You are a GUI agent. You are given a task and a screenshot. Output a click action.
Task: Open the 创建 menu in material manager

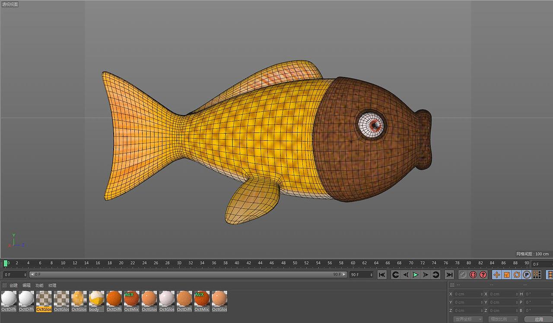pos(14,285)
